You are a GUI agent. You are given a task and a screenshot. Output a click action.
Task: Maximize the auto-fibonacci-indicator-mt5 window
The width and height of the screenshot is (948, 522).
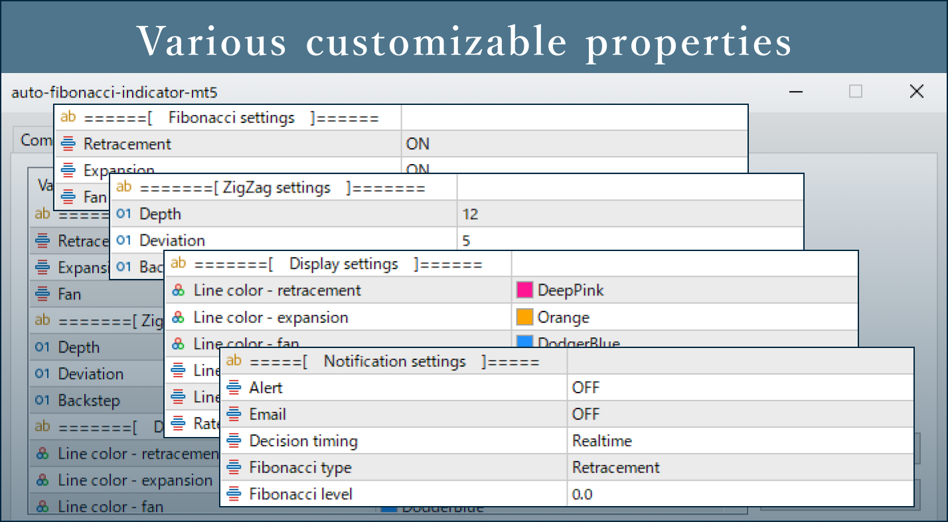pyautogui.click(x=856, y=92)
